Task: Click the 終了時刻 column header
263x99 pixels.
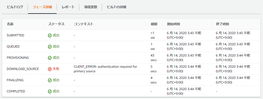Action: coord(223,24)
